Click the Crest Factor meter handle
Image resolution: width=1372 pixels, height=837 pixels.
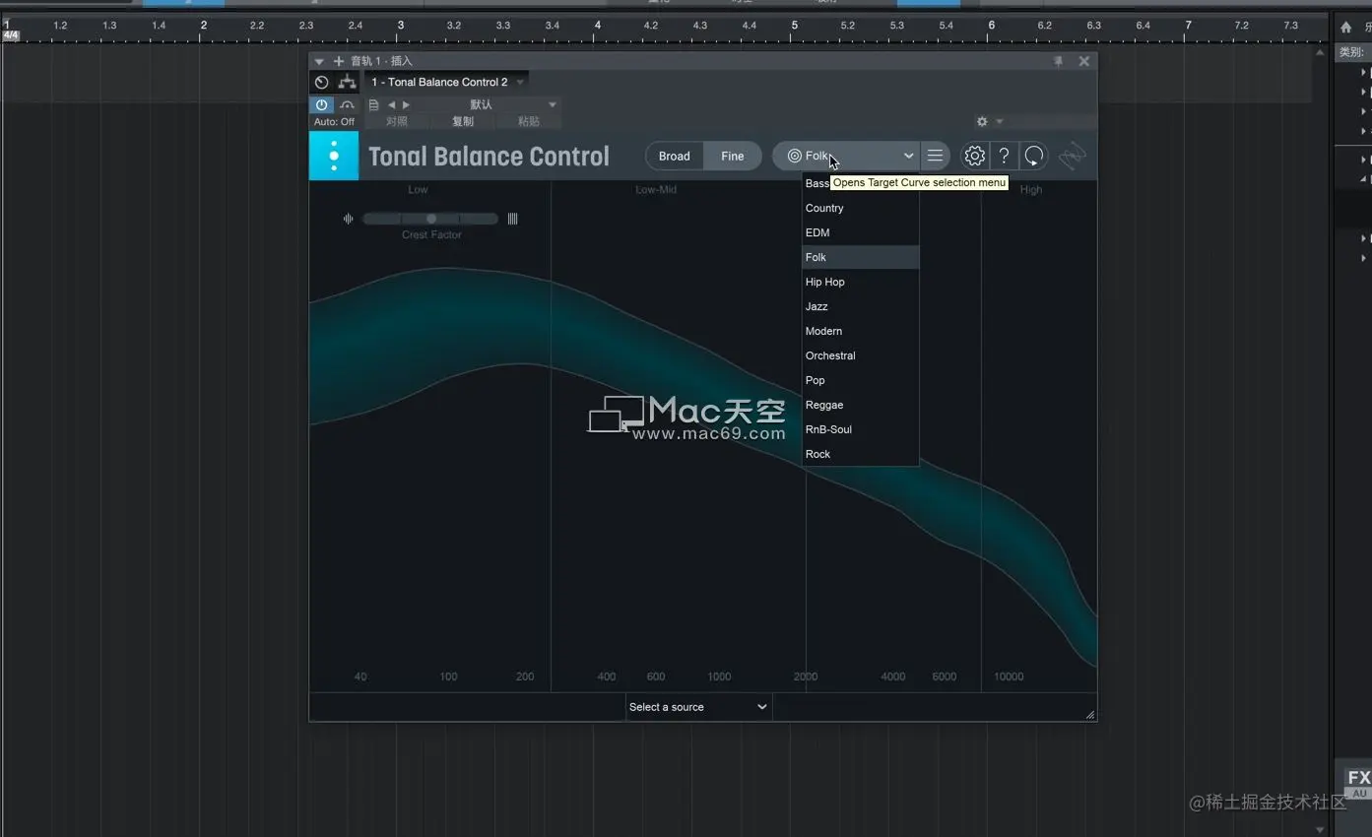click(x=431, y=219)
